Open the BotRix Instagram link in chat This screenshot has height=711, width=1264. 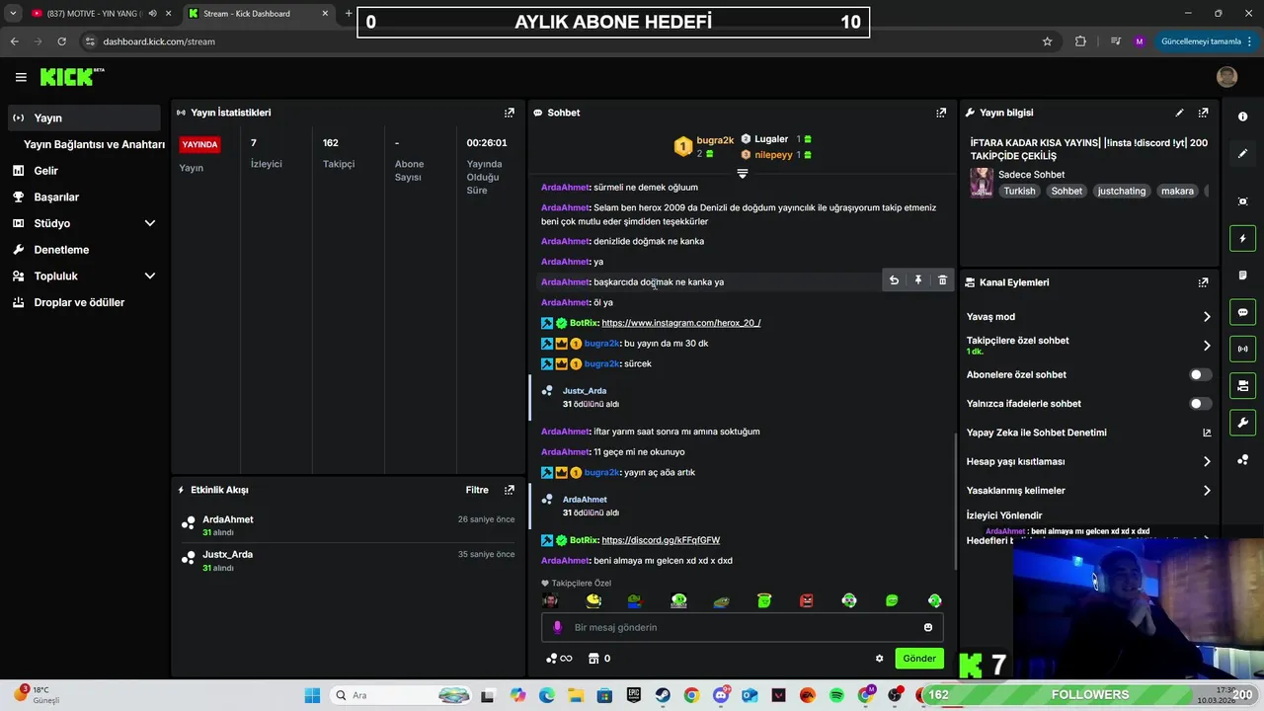[681, 323]
